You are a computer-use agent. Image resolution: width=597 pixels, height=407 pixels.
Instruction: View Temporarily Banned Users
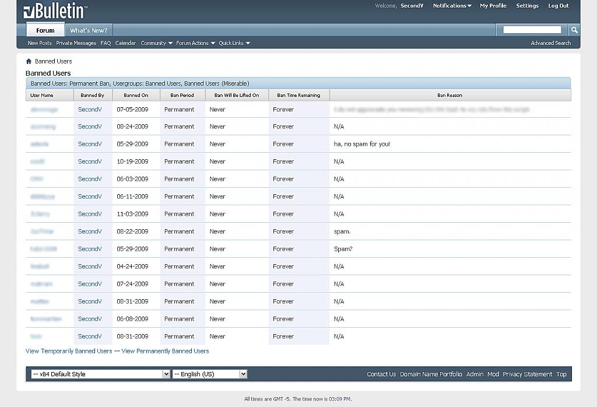tap(69, 351)
